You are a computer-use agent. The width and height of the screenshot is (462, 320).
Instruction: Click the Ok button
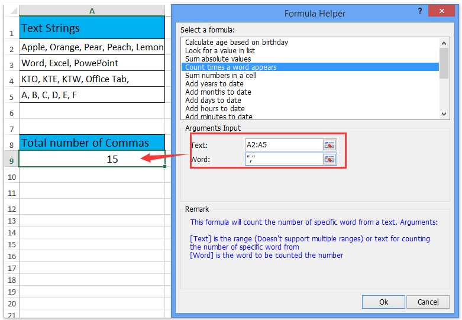point(383,302)
